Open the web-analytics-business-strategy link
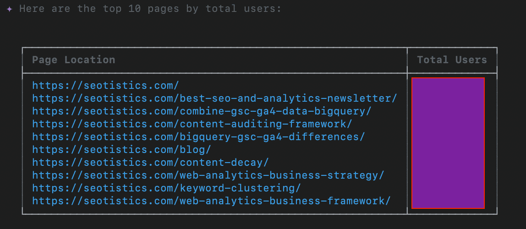The width and height of the screenshot is (526, 229). tap(208, 175)
